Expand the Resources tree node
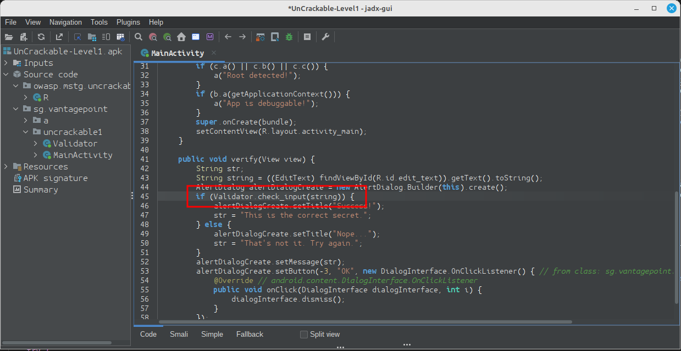Image resolution: width=681 pixels, height=351 pixels. pos(6,167)
